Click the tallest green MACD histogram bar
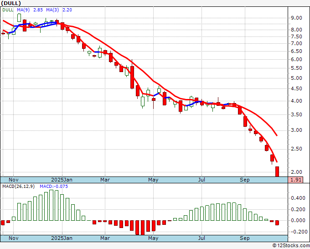The height and width of the screenshot is (249, 310). 51,205
